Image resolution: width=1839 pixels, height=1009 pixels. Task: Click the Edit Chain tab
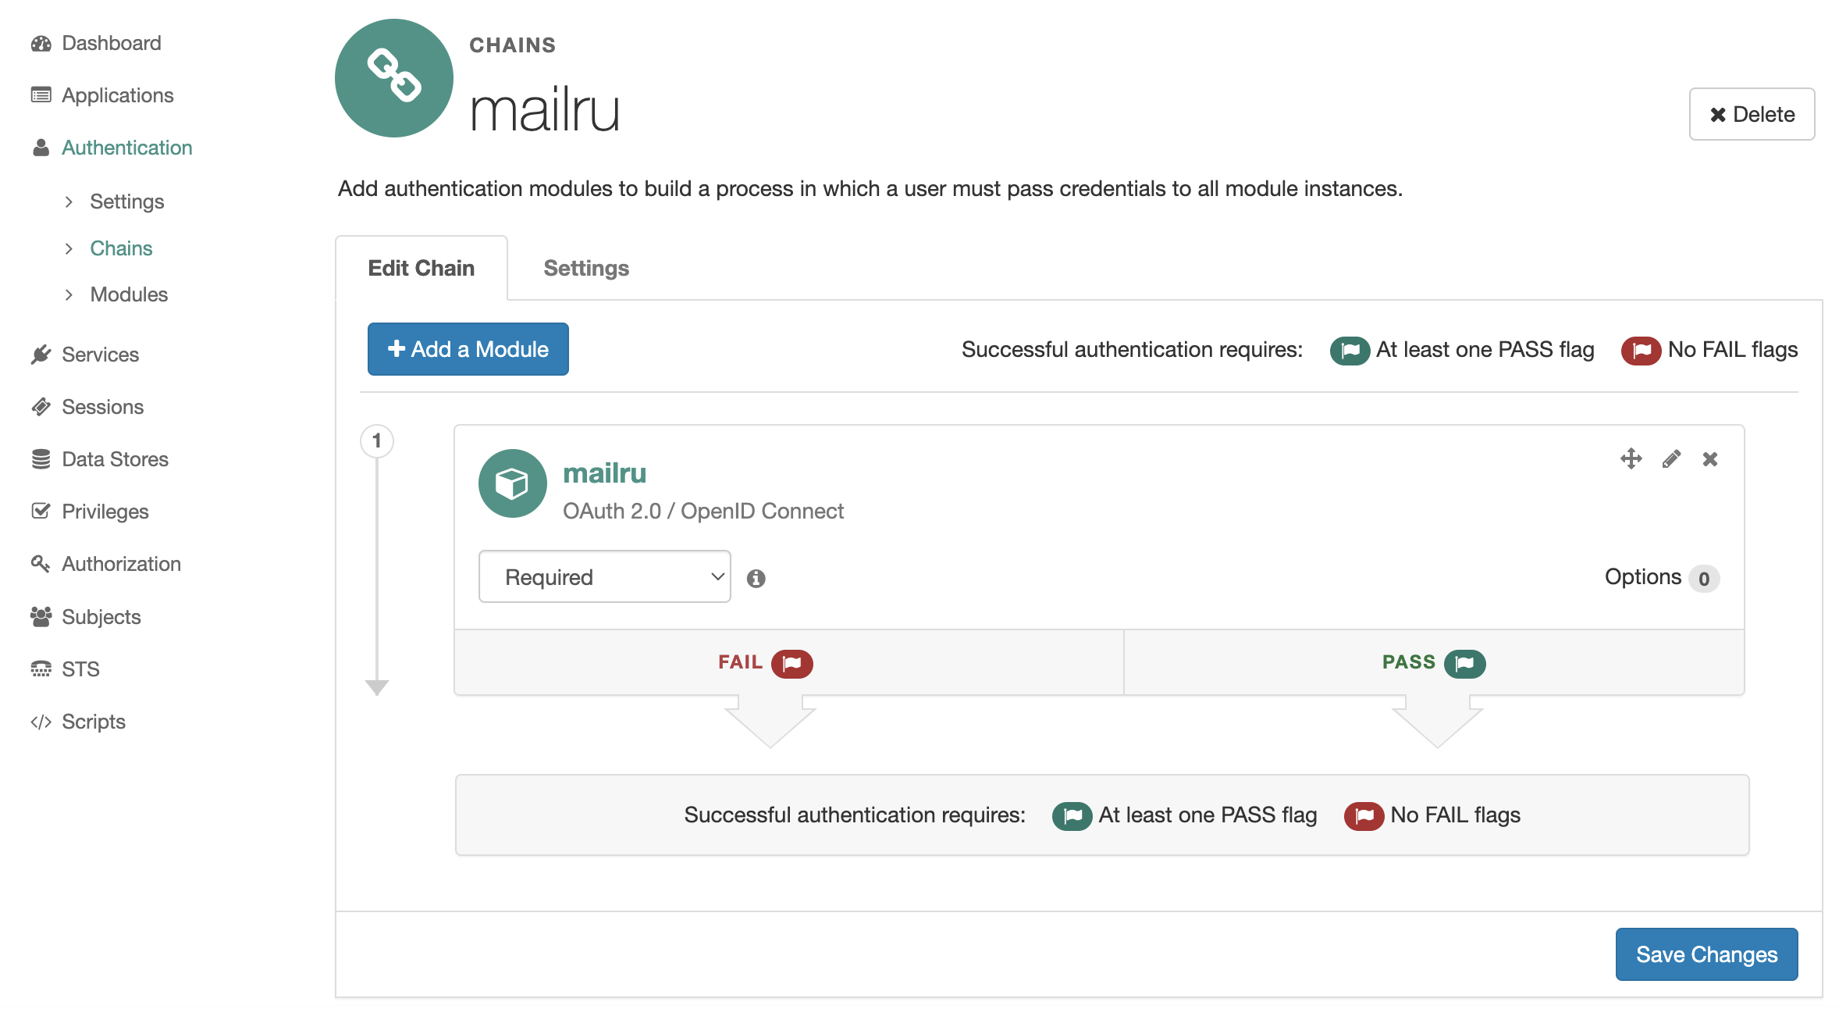click(421, 267)
